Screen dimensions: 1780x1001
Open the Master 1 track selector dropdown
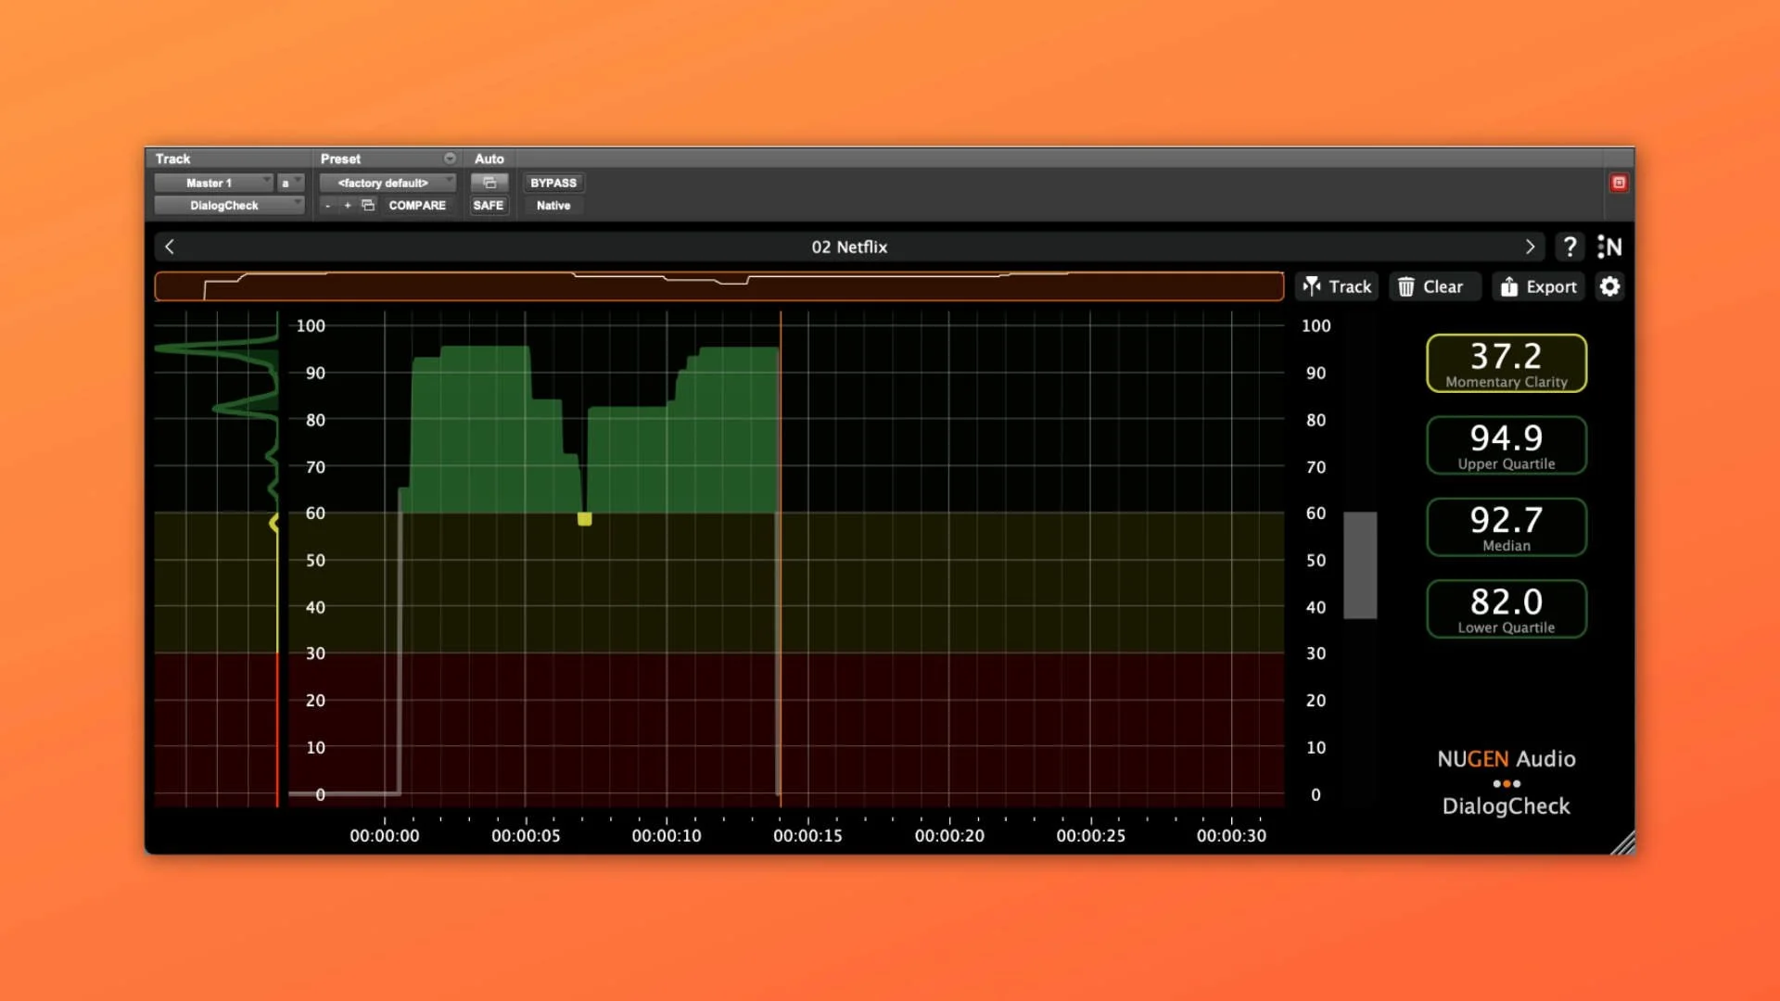pyautogui.click(x=213, y=183)
